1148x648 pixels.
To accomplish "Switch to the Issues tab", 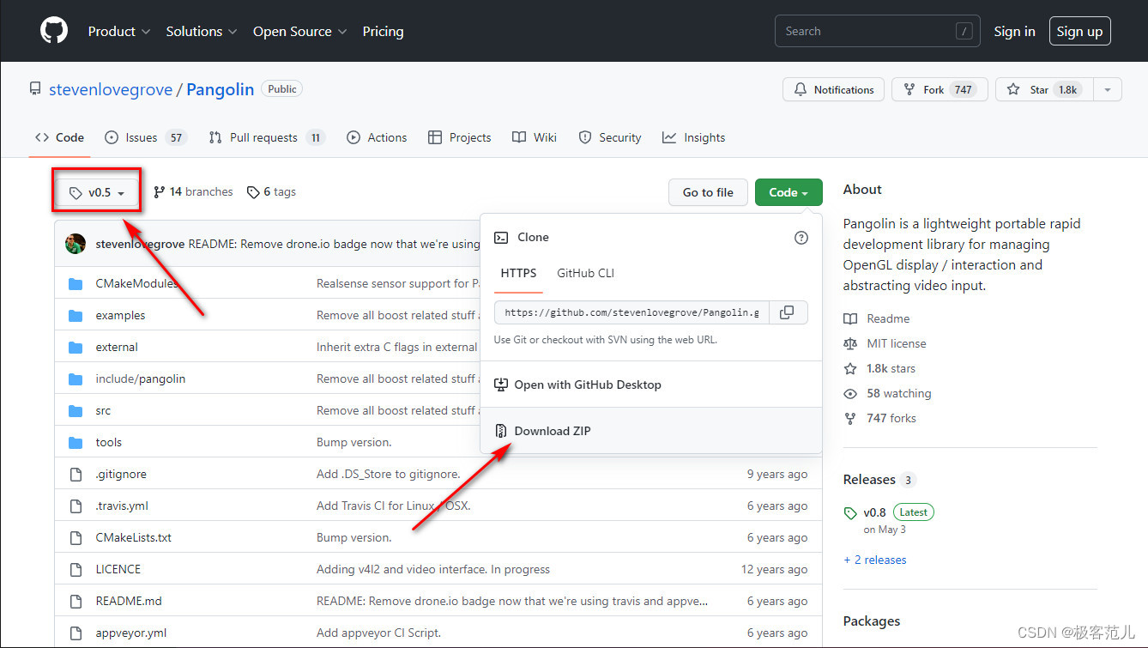I will coord(146,137).
